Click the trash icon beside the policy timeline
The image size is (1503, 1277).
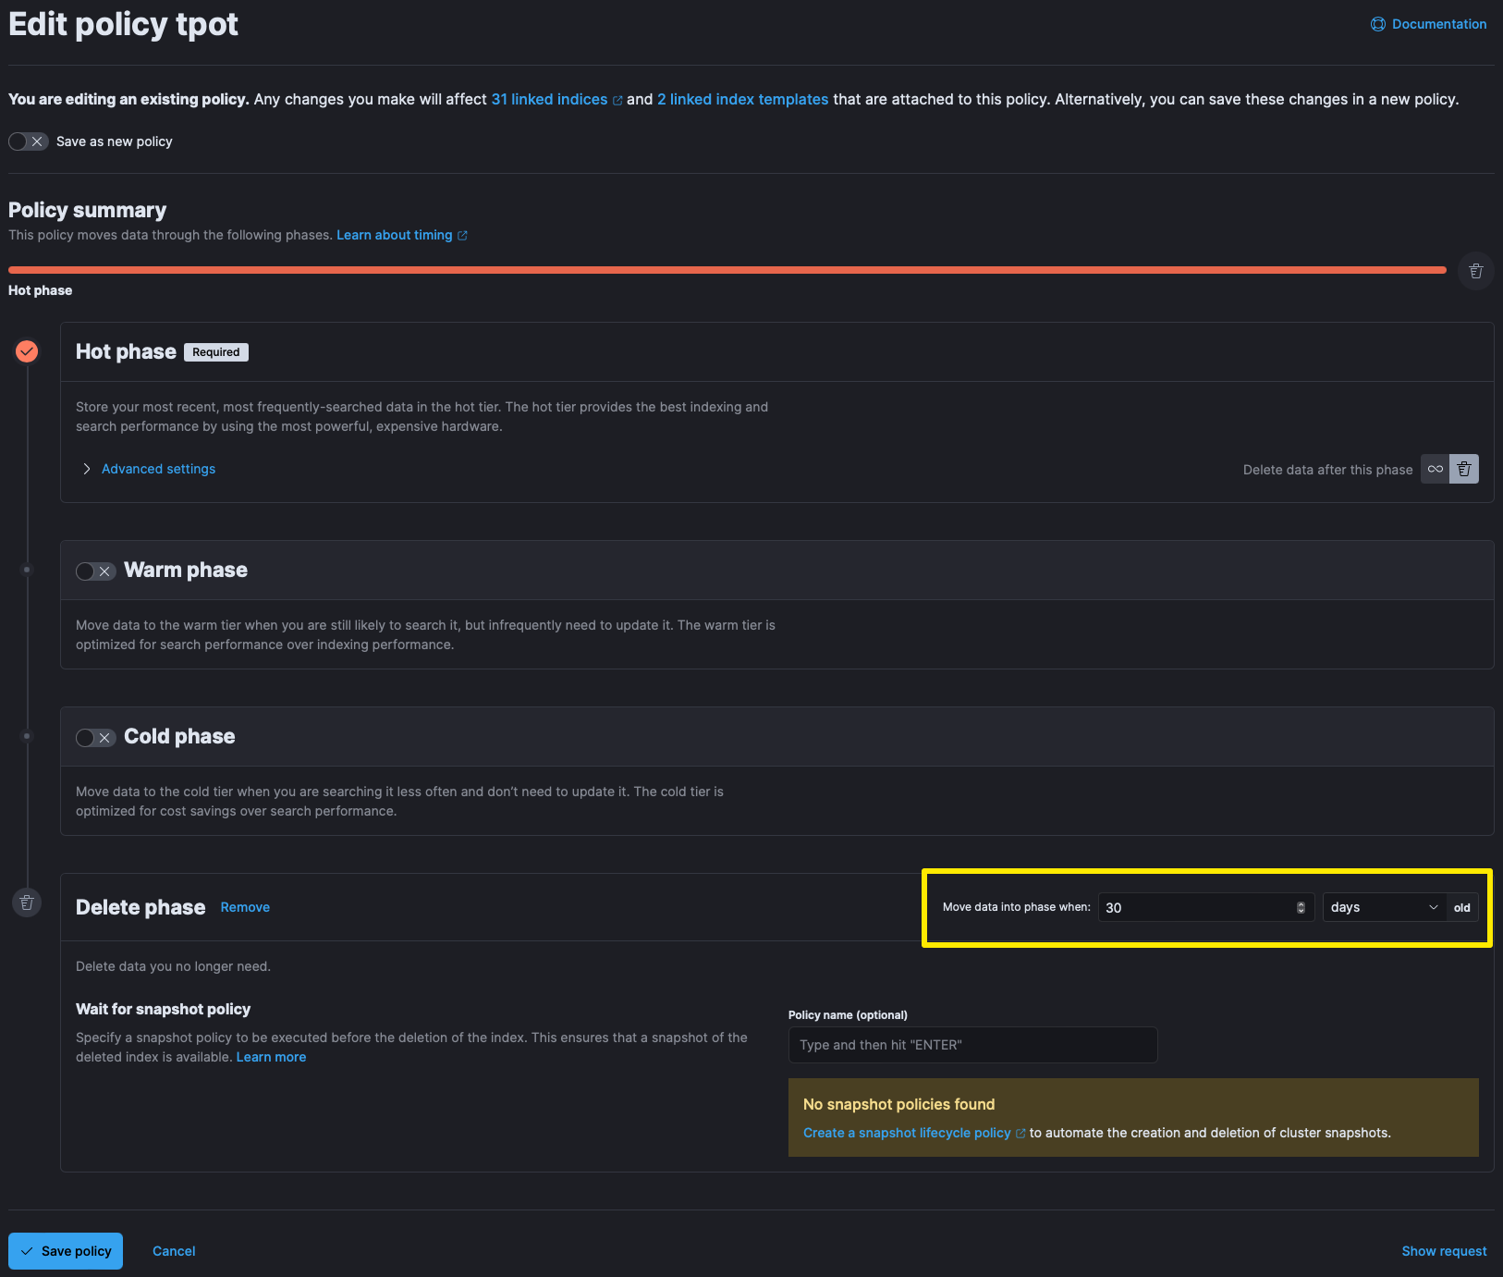(1475, 271)
